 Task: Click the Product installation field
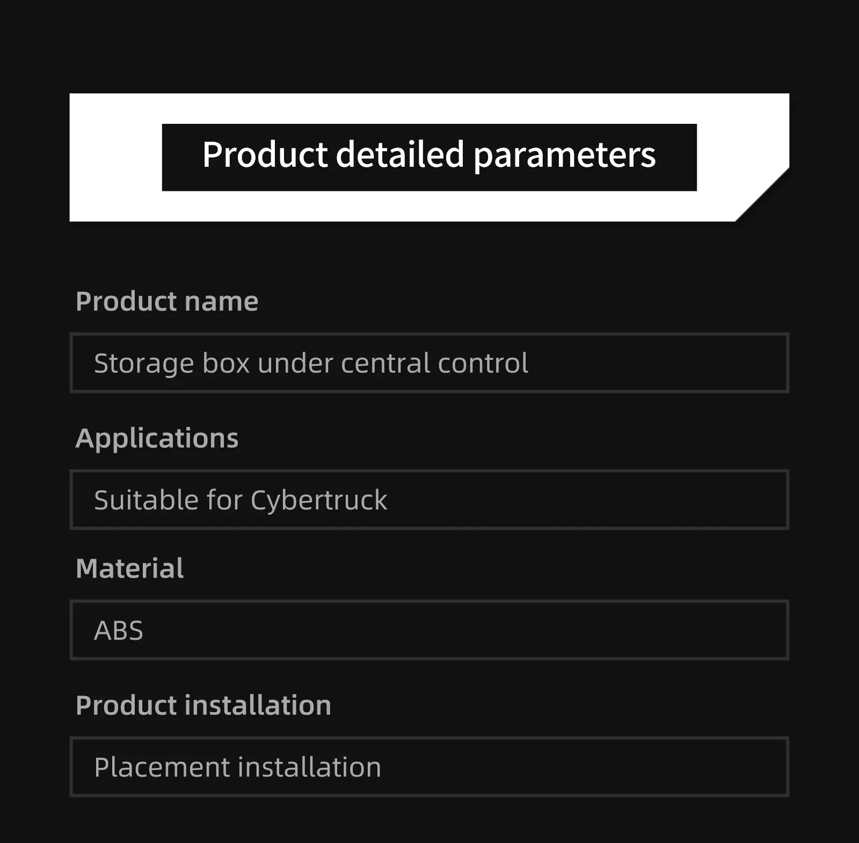[x=429, y=767]
